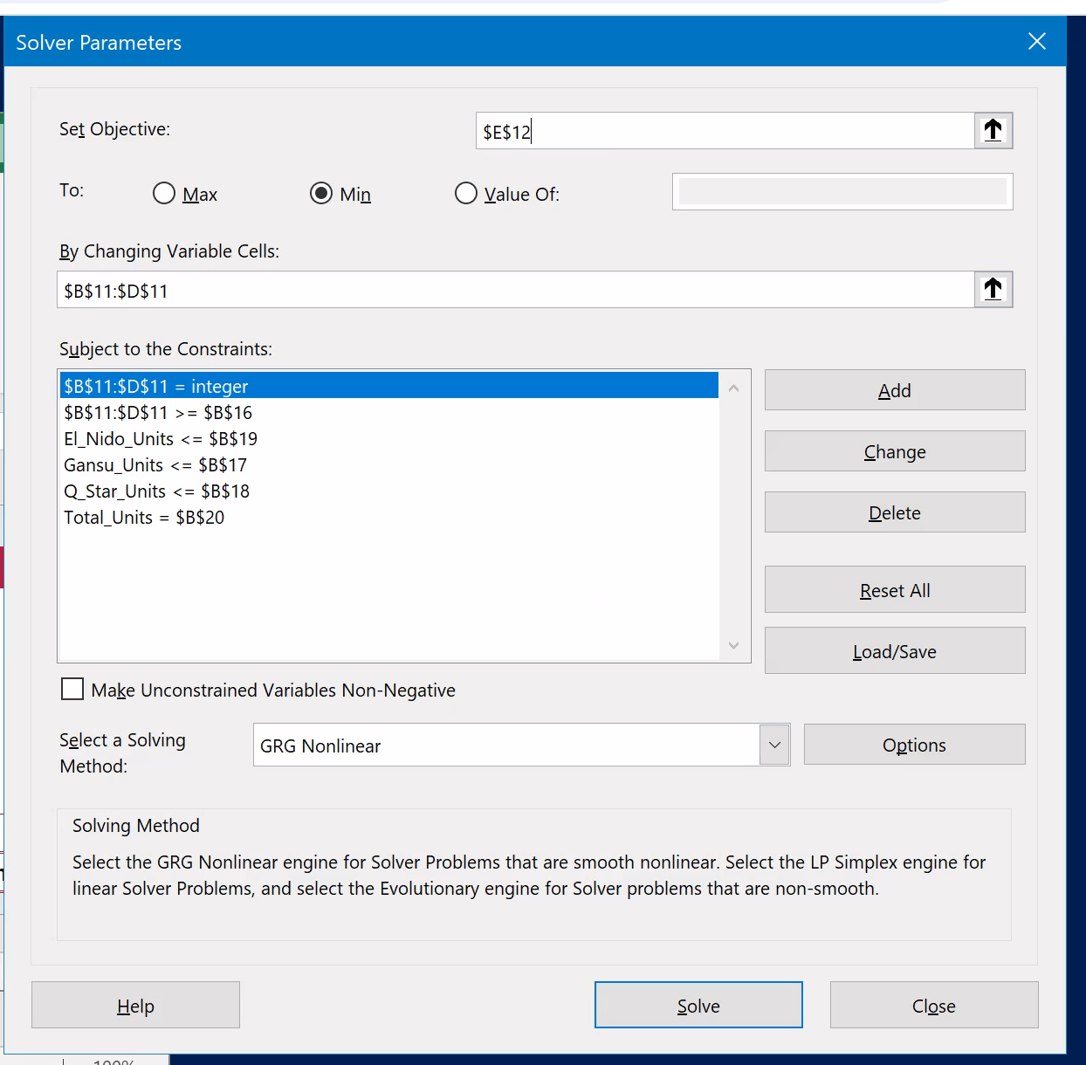Open the Load/Save dialog
The image size is (1086, 1065).
(895, 651)
